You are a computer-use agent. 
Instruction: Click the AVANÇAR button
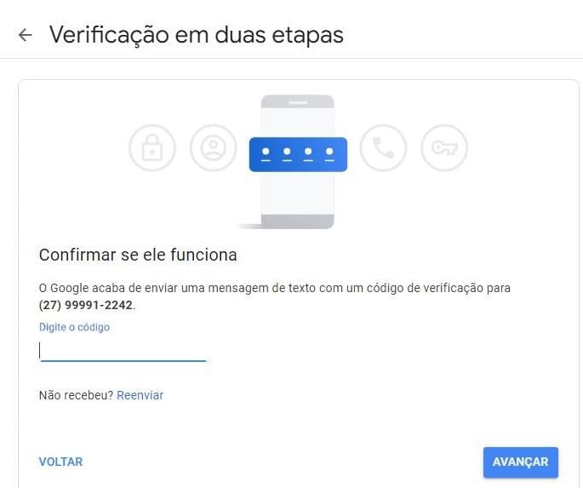tap(521, 462)
